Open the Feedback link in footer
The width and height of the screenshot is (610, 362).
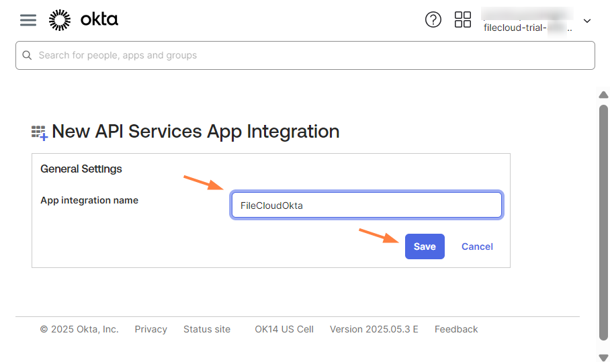456,329
